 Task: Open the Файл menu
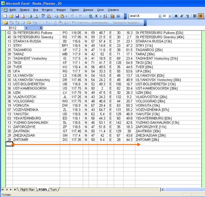13,10
